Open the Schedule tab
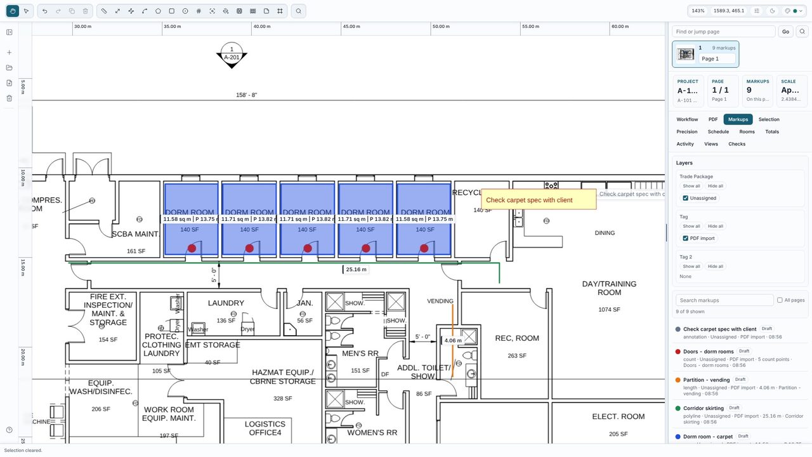 click(x=718, y=131)
